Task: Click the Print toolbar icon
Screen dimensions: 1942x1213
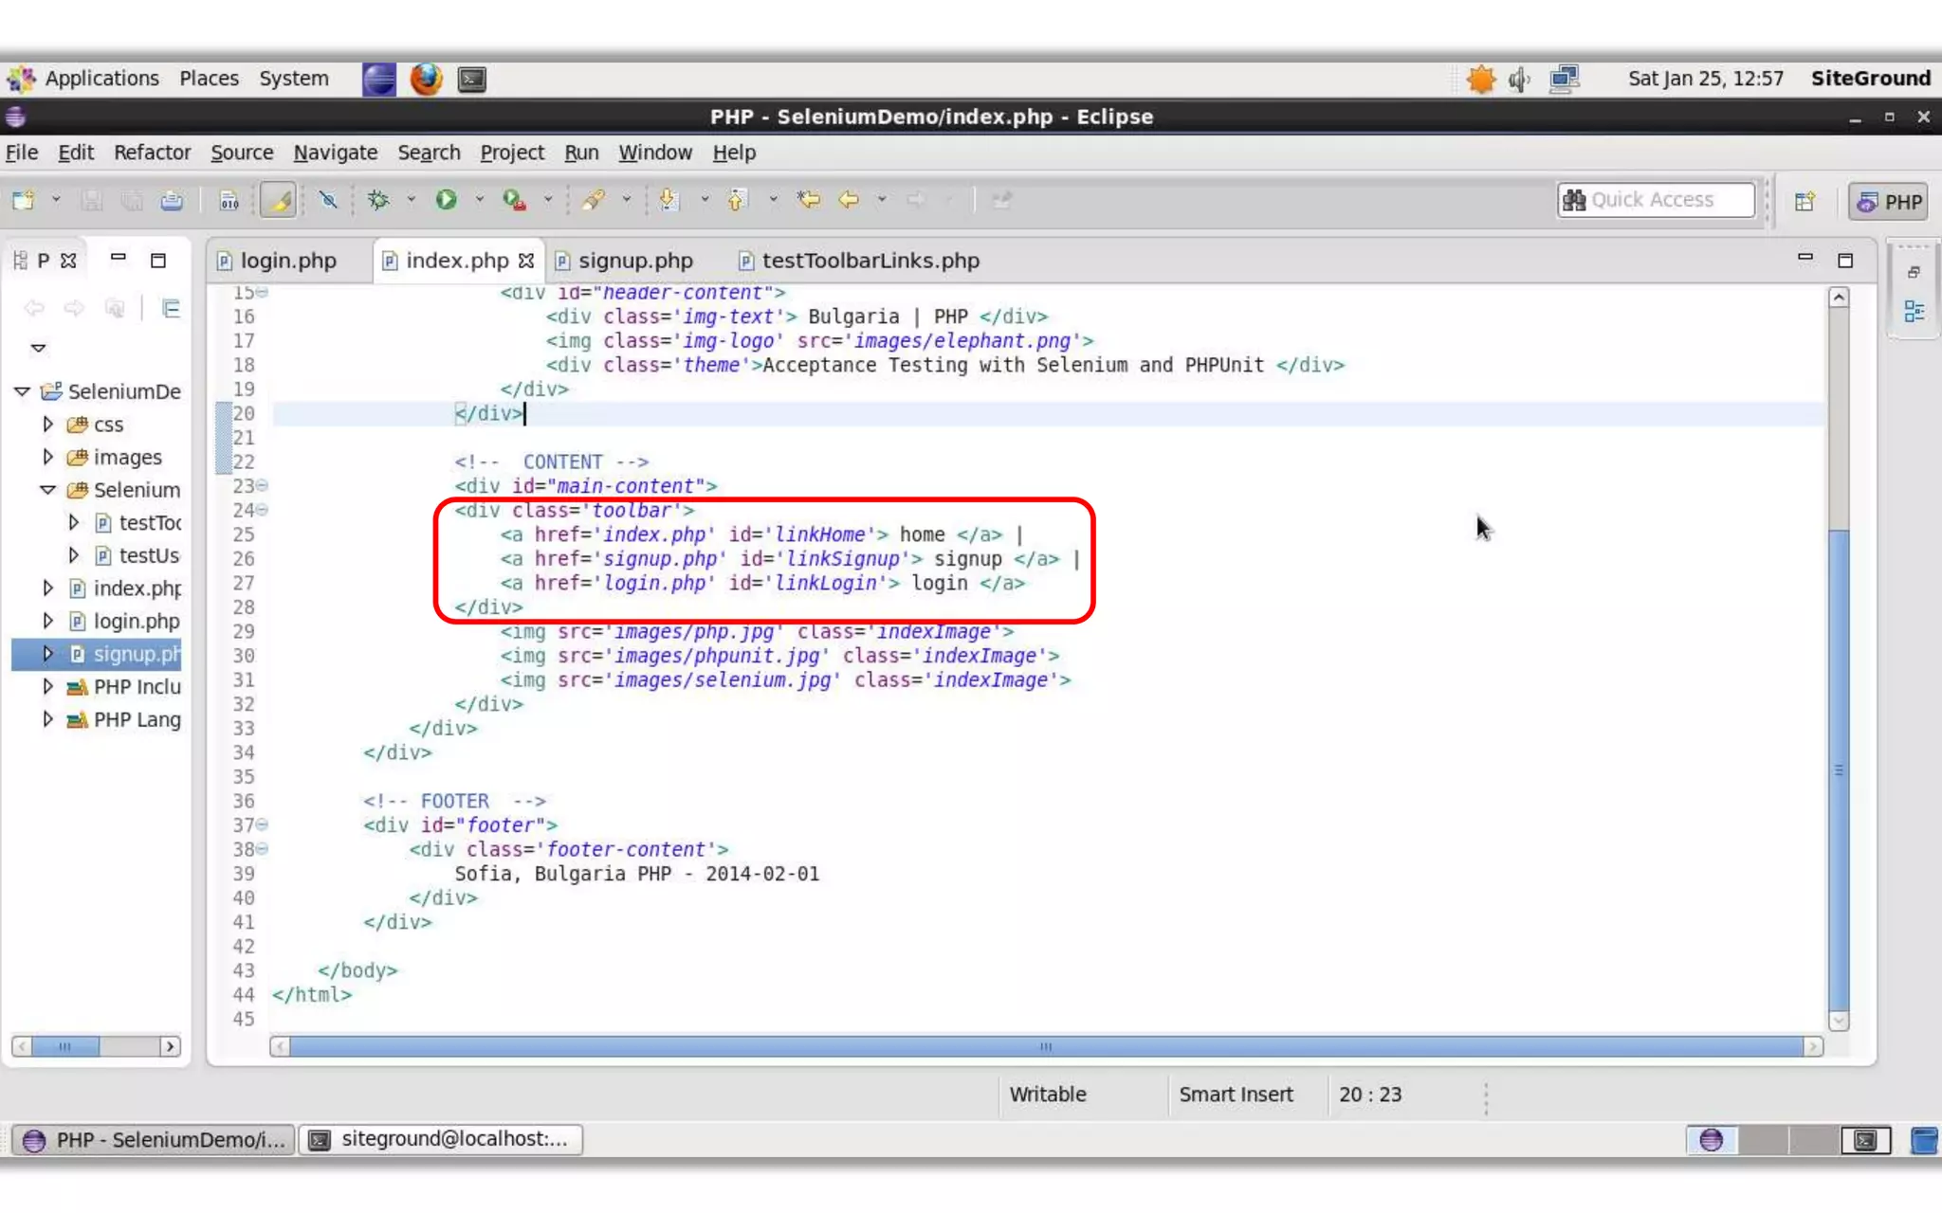Action: 172,200
